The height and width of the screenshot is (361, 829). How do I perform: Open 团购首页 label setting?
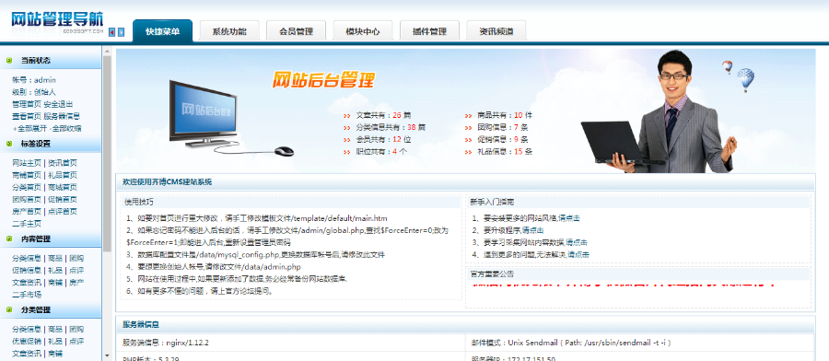pos(27,199)
